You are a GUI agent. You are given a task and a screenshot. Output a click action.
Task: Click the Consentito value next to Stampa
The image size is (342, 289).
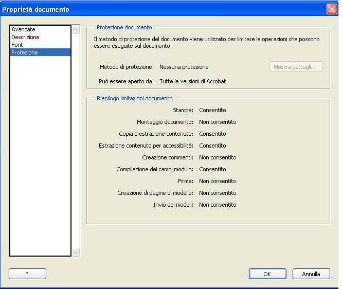(x=212, y=110)
